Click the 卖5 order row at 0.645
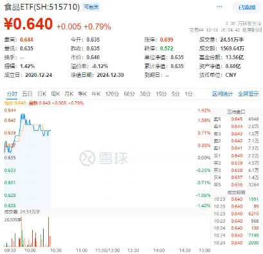The image size is (263, 254). [236, 119]
